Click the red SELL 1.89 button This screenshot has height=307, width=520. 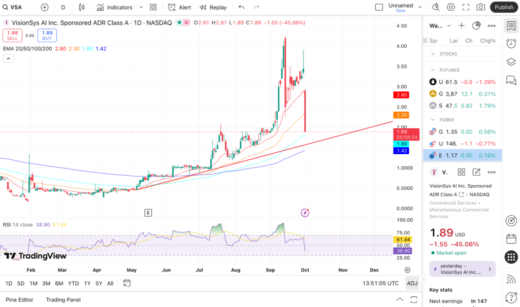click(12, 36)
